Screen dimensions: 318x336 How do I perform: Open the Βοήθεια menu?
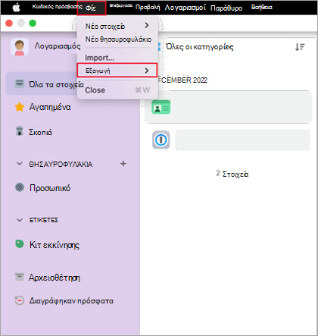click(262, 8)
